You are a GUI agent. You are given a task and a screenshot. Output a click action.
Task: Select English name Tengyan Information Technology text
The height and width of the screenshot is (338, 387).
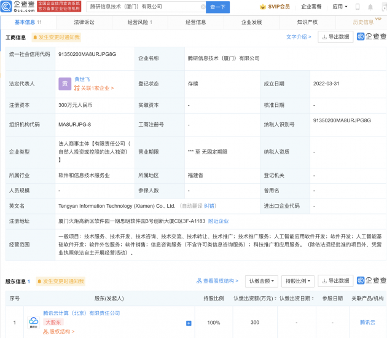[x=117, y=206]
